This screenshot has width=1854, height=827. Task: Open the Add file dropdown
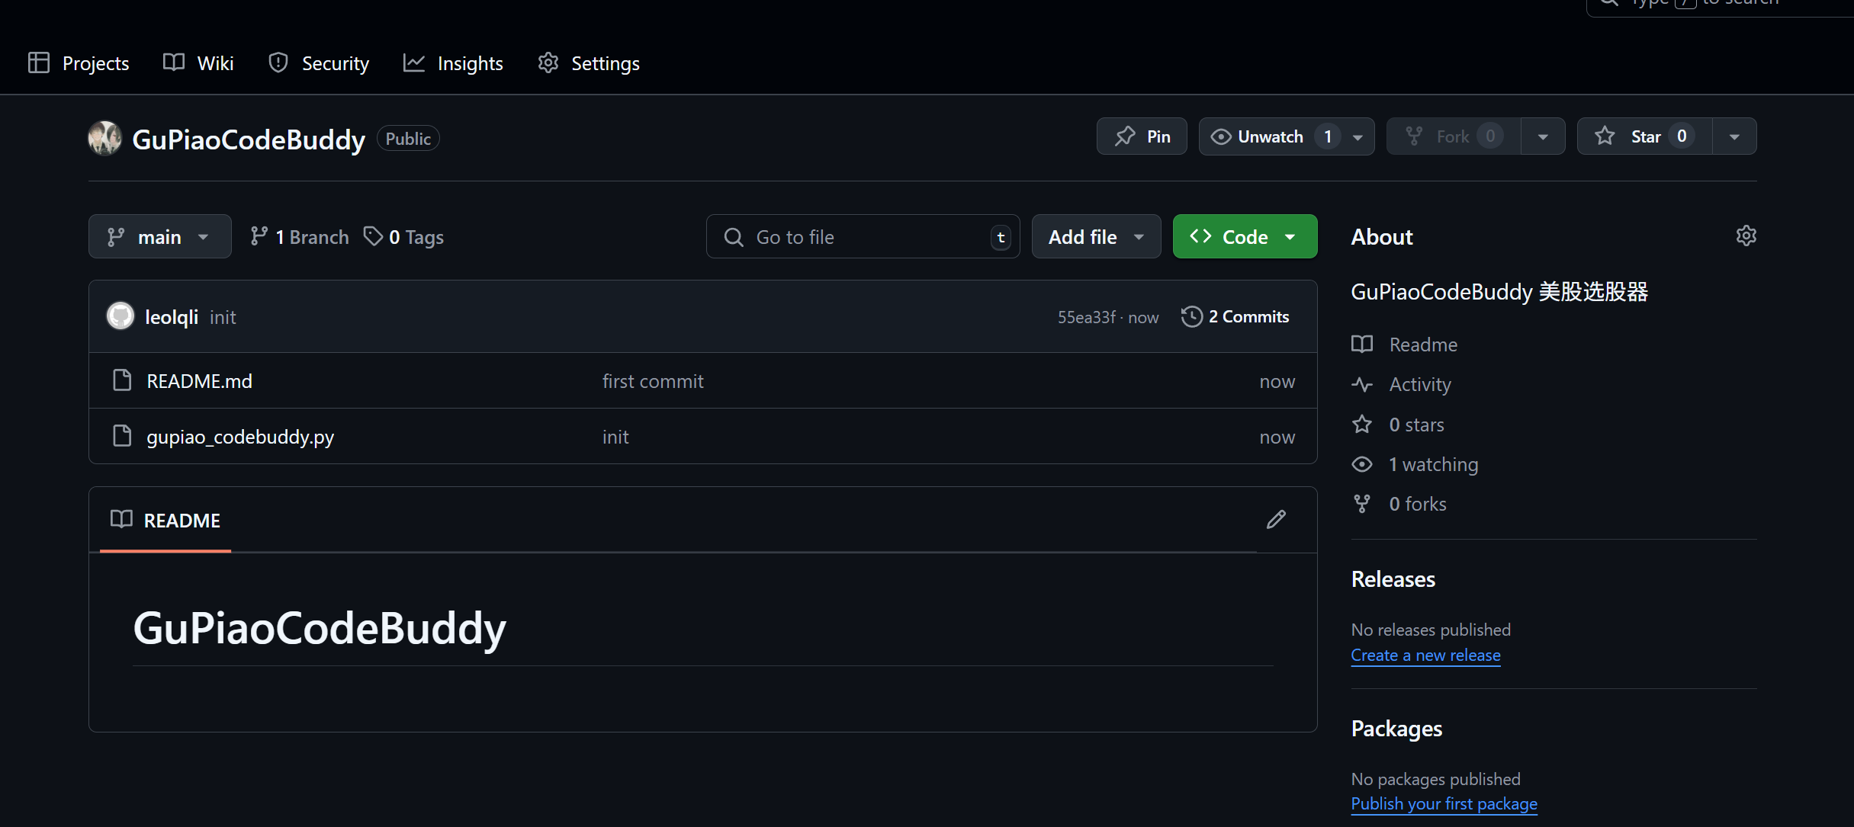(x=1095, y=237)
